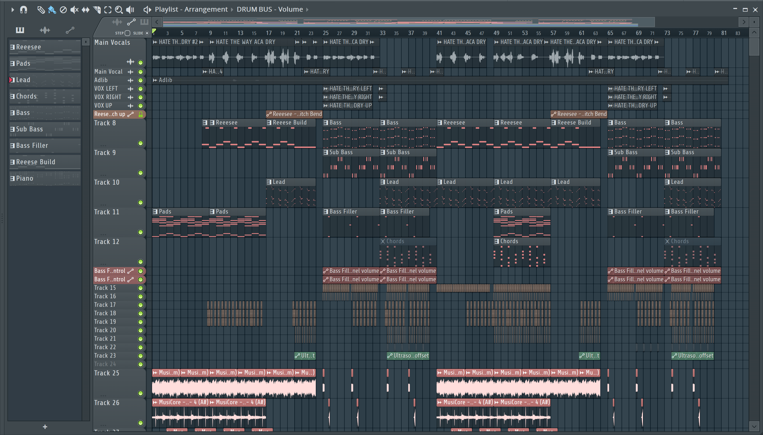Mute the VOX UP track
The height and width of the screenshot is (435, 763).
tap(140, 106)
